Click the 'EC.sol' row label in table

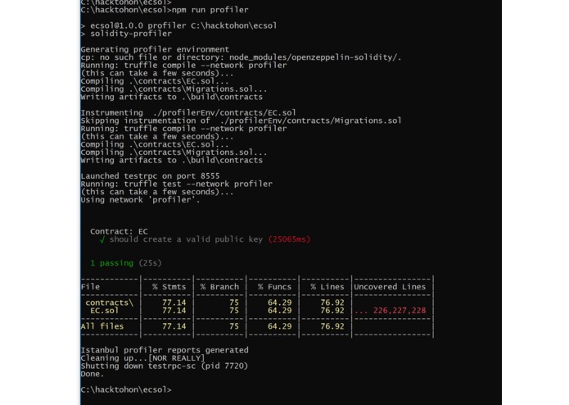(105, 311)
